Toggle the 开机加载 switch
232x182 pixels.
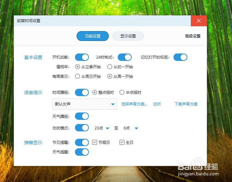[82, 57]
